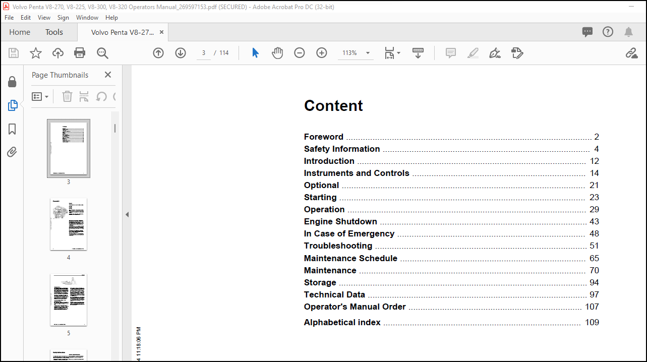Click the thumbnails panel scrollbar handle
This screenshot has height=362, width=647.
[x=115, y=128]
